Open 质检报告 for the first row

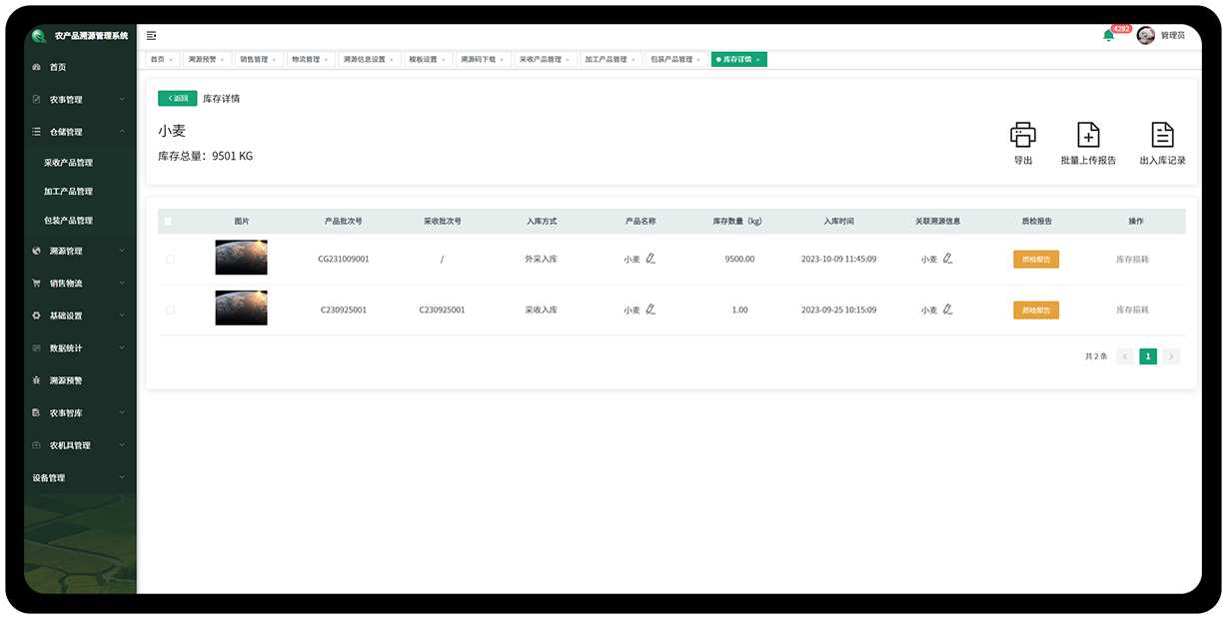click(1036, 259)
